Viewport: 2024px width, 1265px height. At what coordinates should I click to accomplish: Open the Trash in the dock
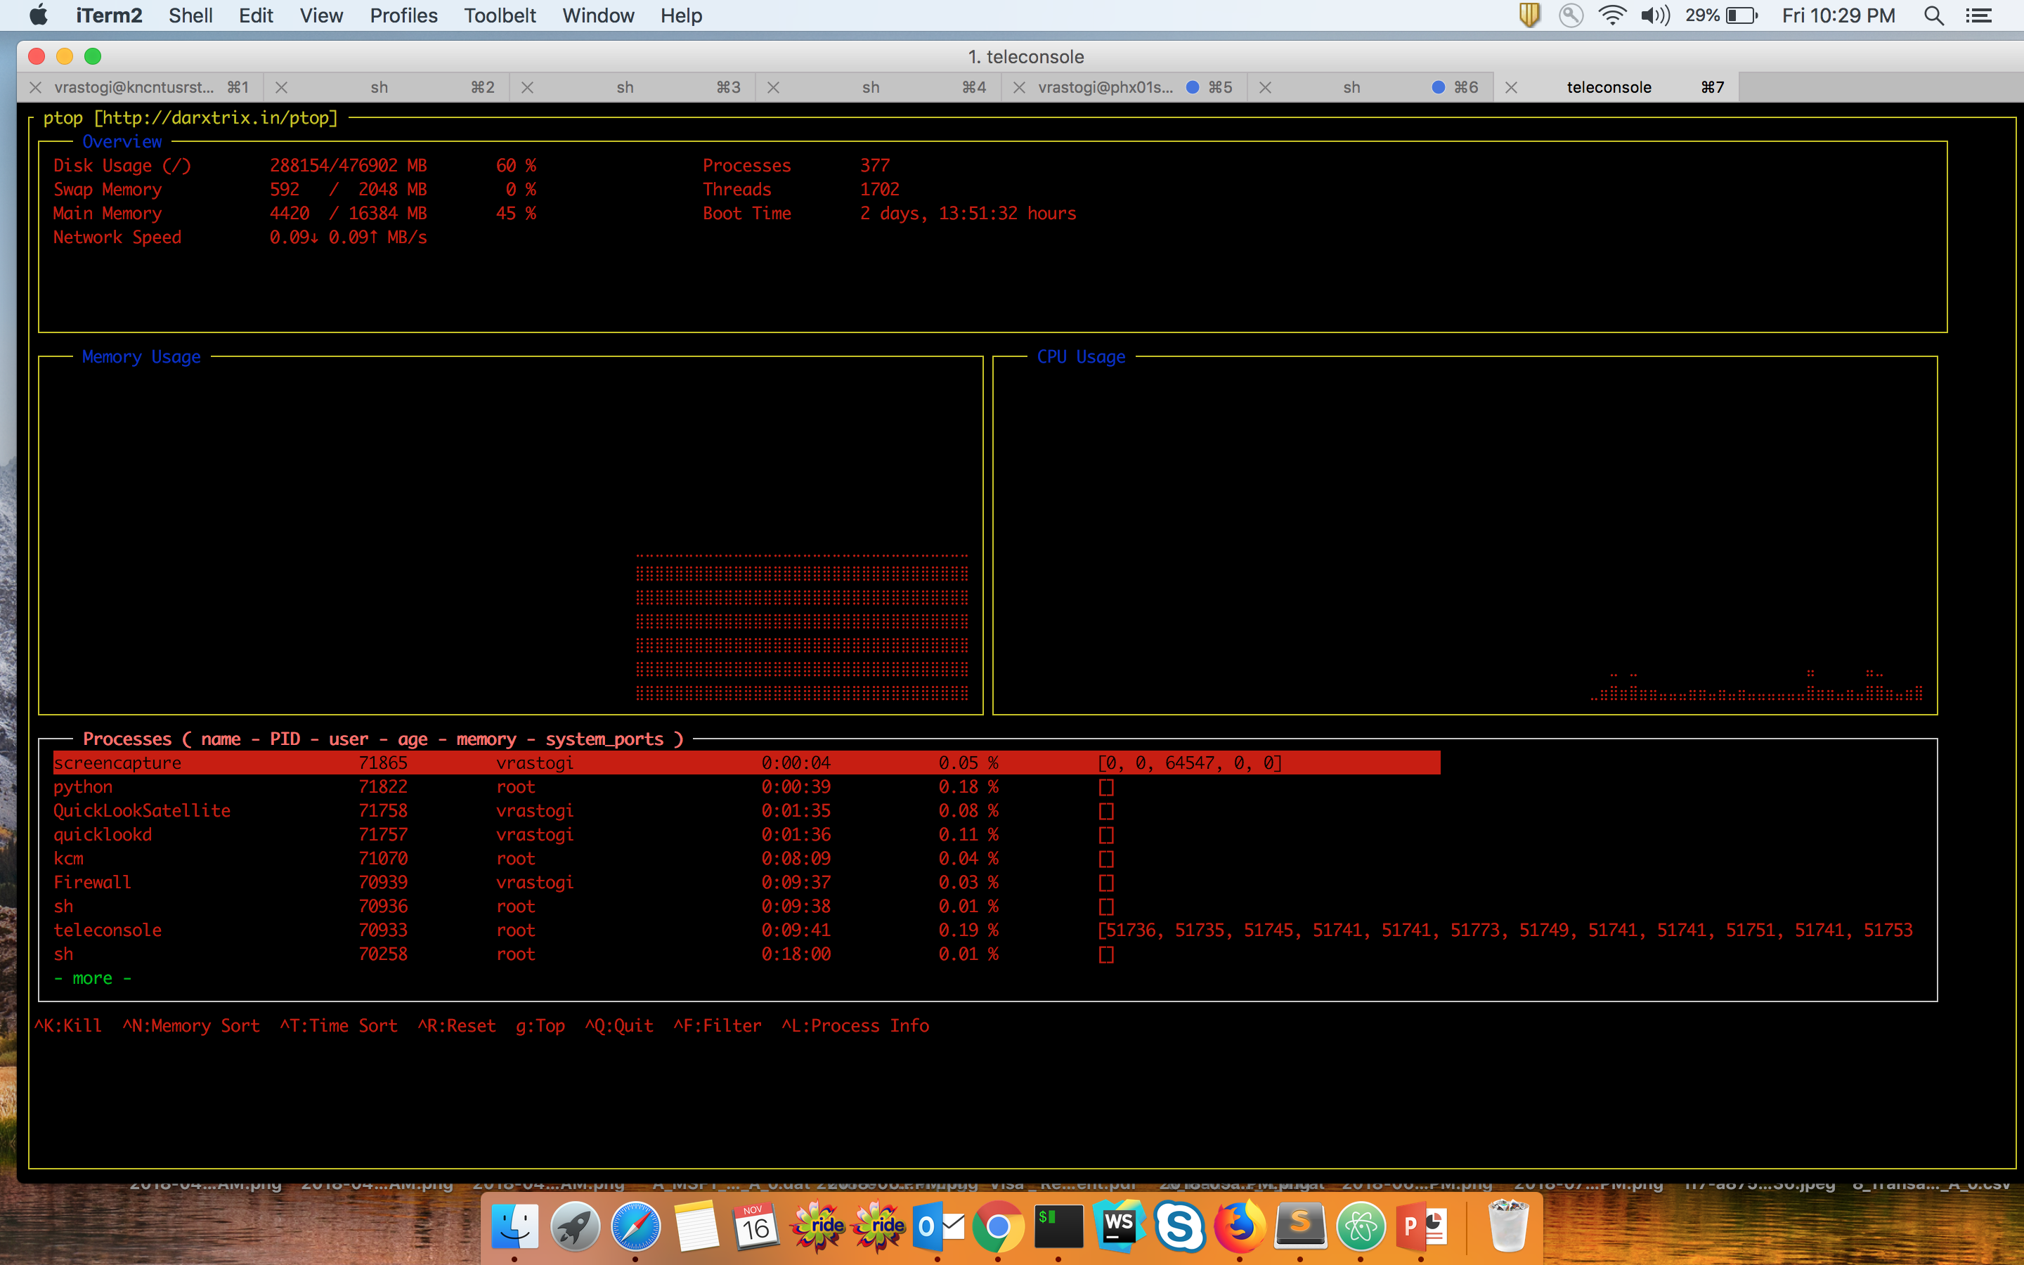point(1508,1226)
